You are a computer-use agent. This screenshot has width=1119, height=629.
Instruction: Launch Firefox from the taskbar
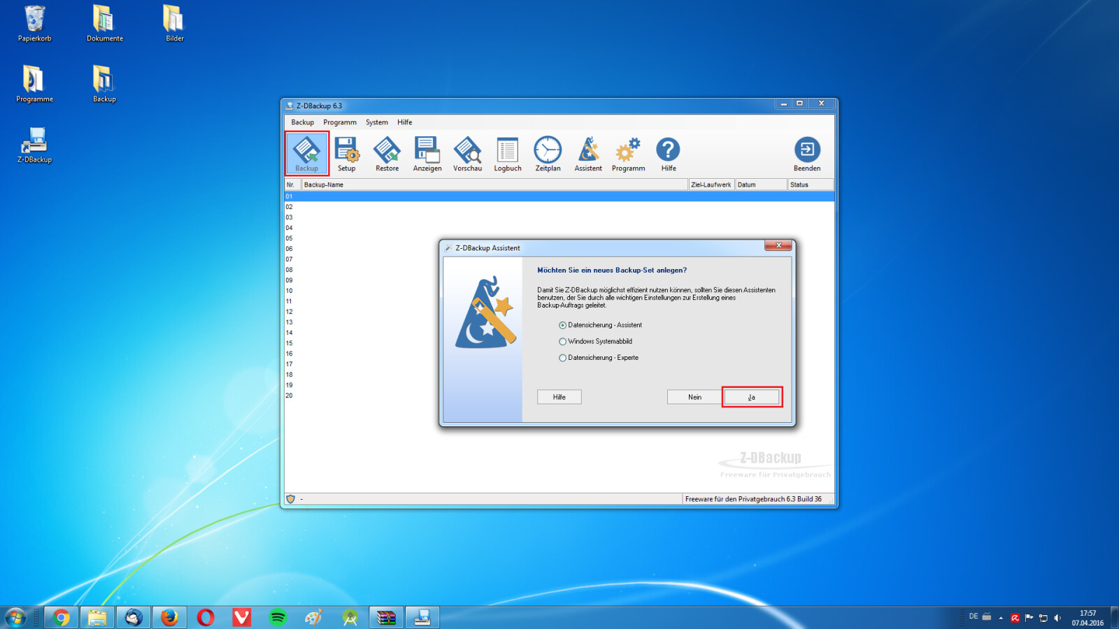click(x=169, y=618)
